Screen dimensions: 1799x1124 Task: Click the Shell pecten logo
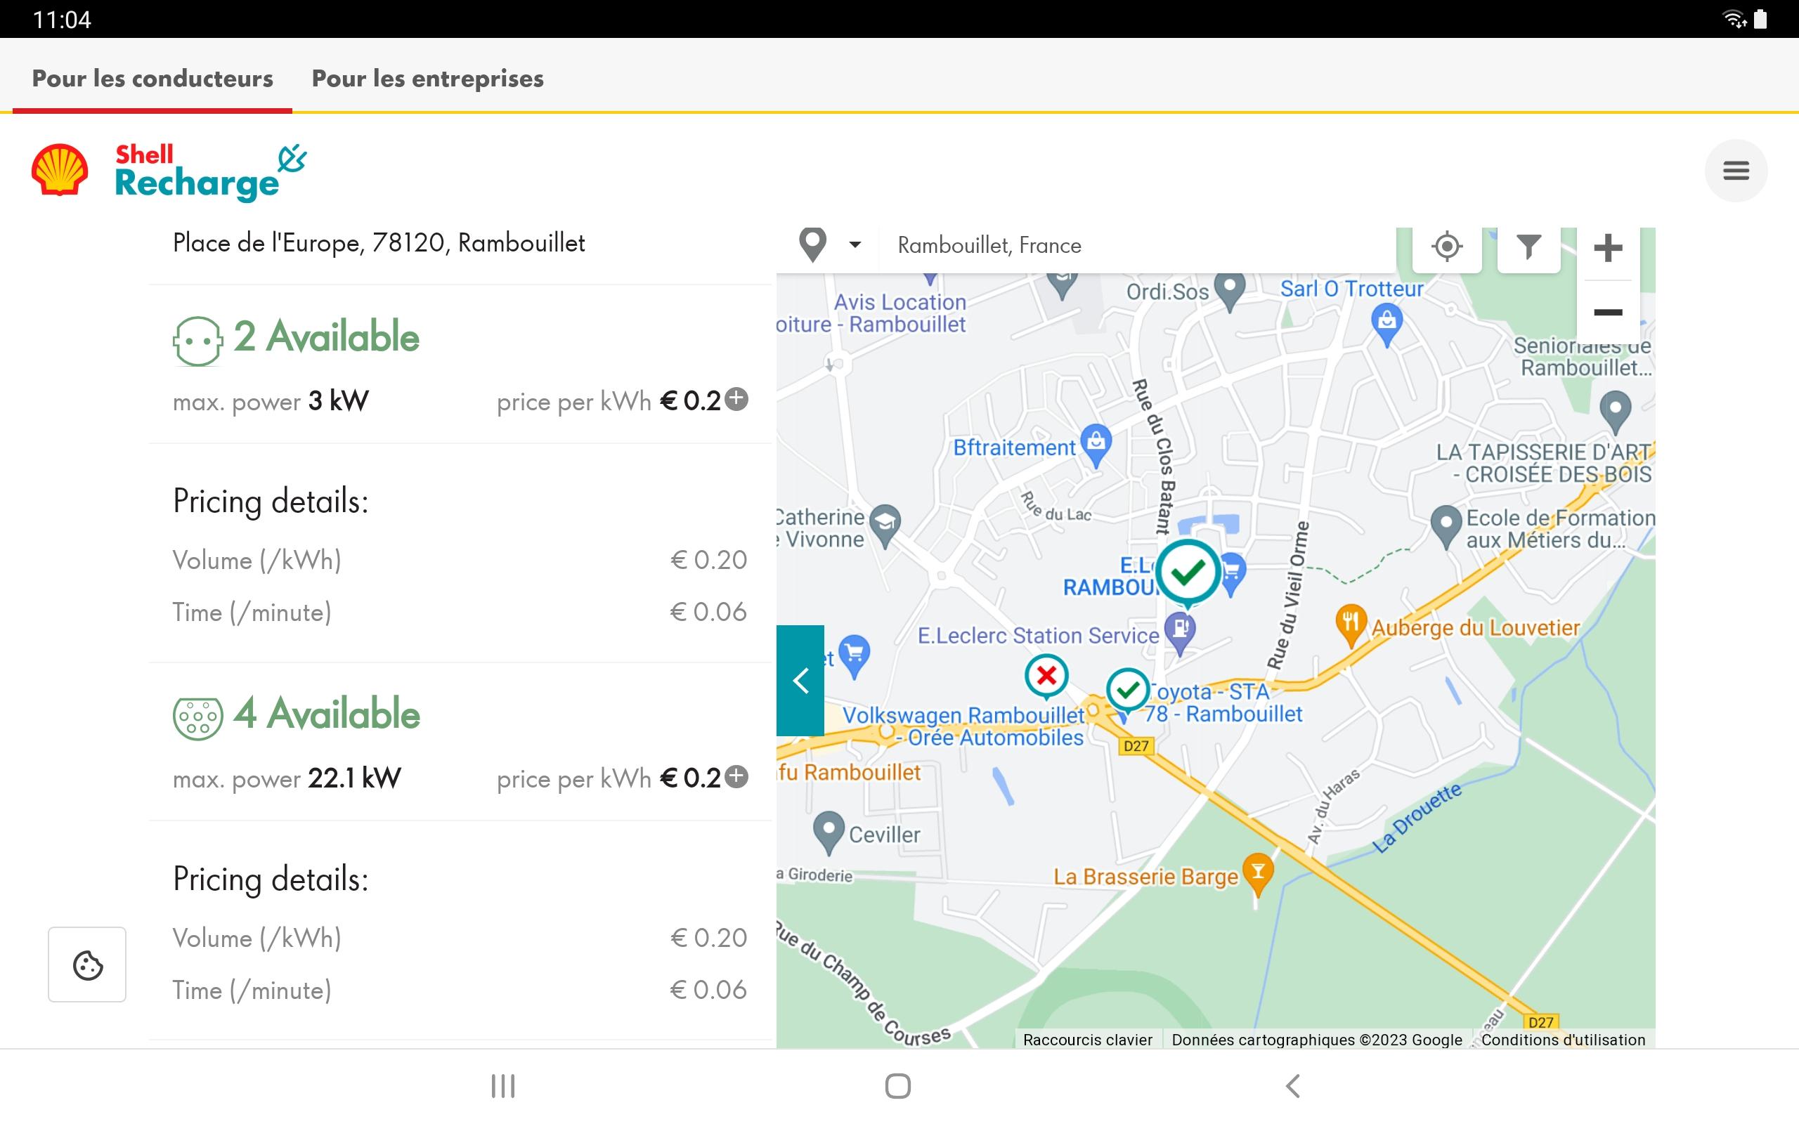tap(60, 170)
